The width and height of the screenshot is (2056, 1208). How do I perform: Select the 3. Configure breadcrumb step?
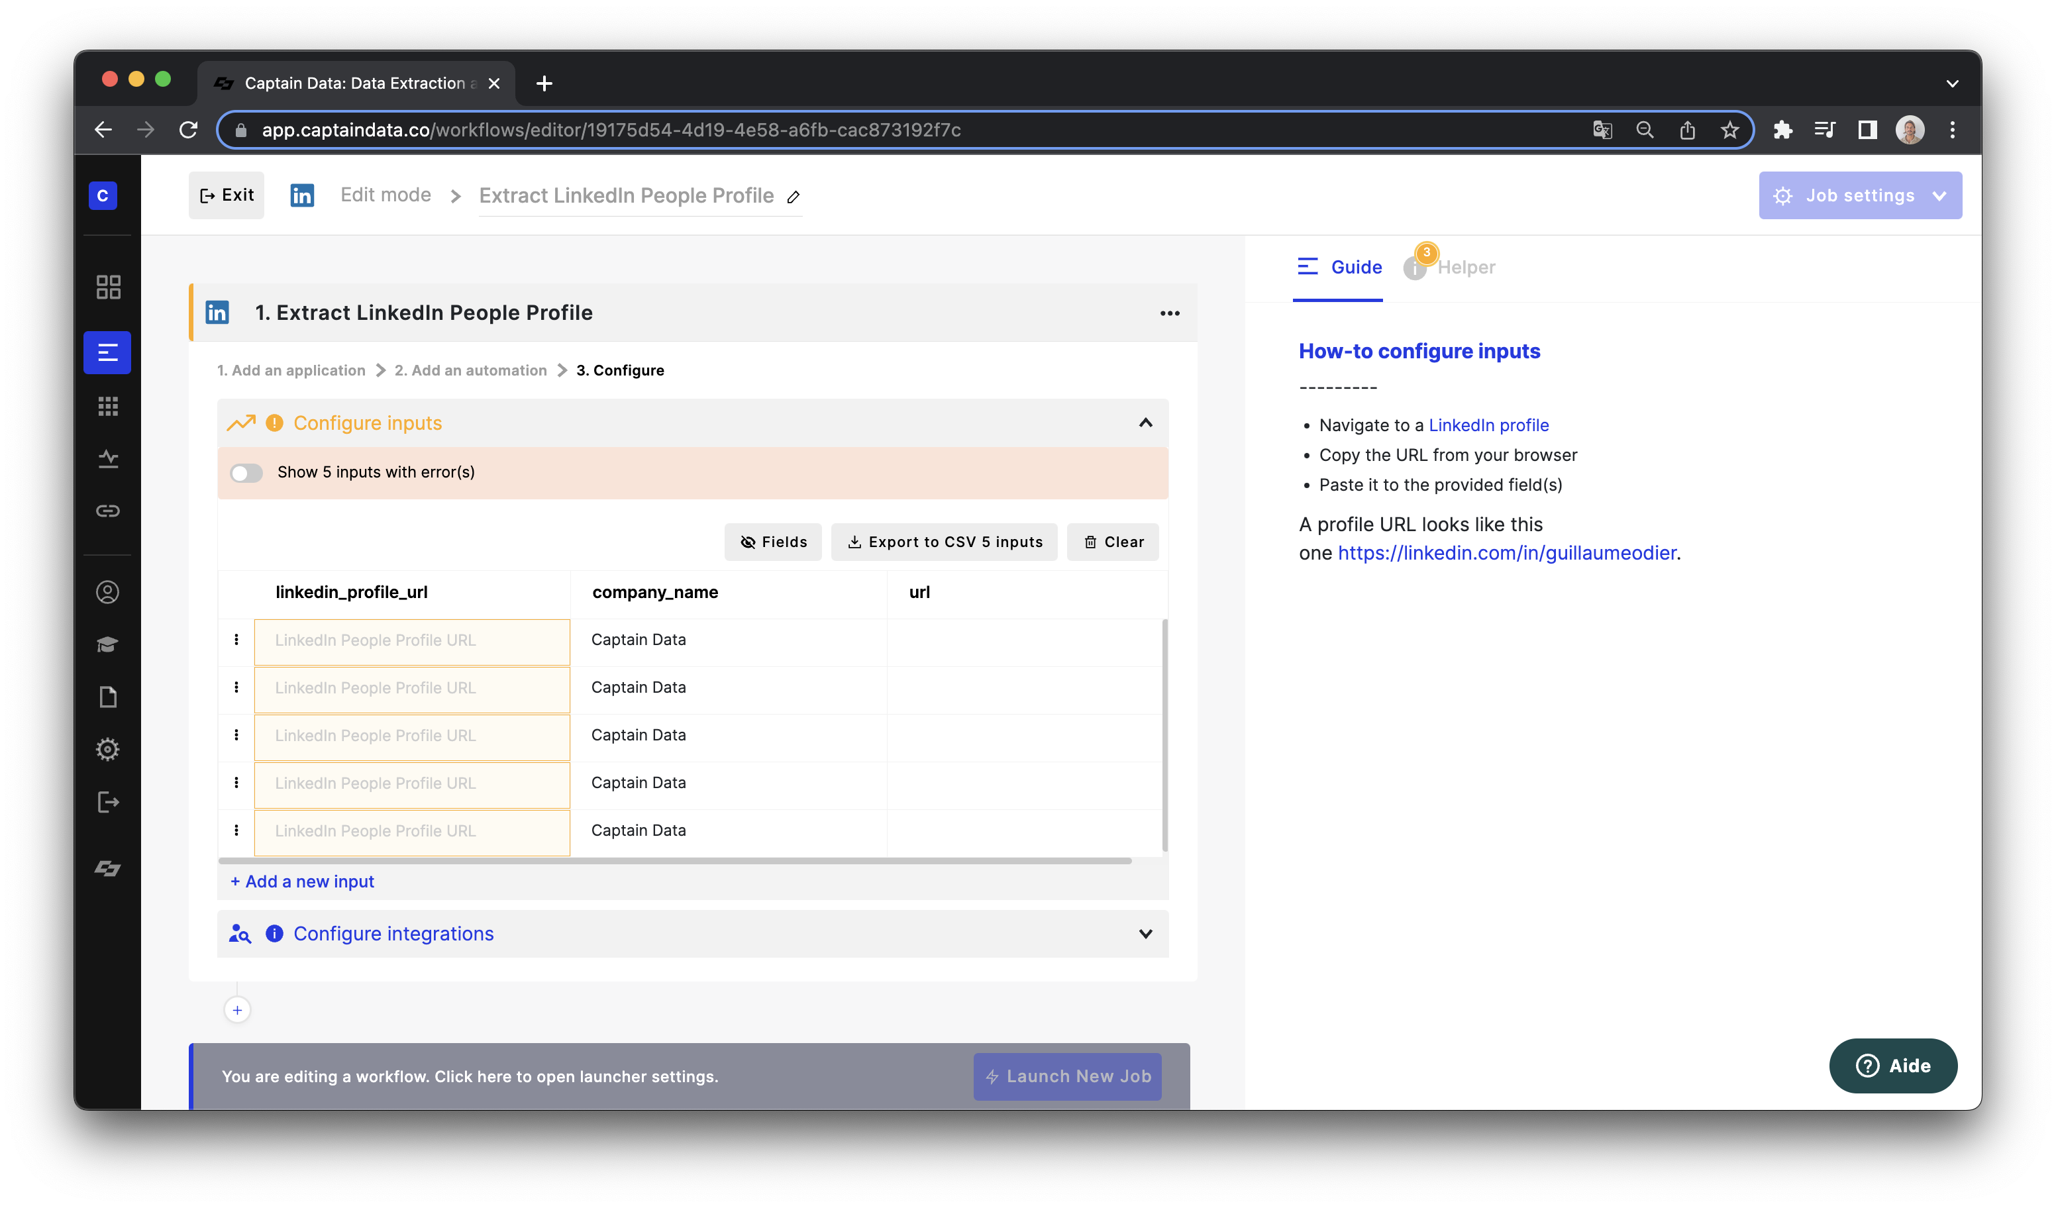click(620, 370)
